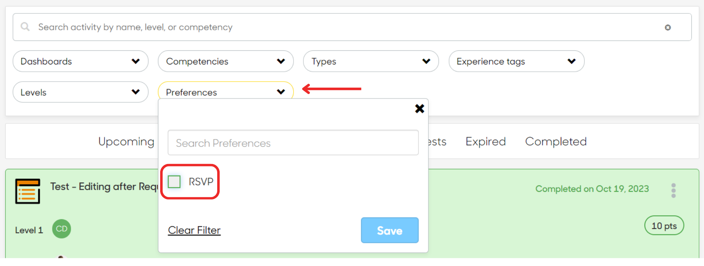Click the orange list activity icon
Screen dimensions: 704x266
click(x=27, y=191)
